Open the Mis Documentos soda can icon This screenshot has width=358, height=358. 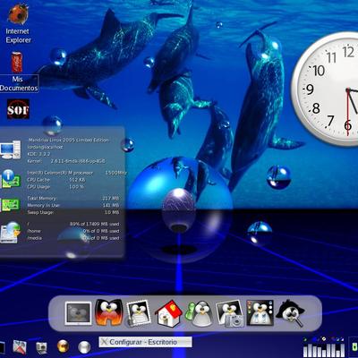click(x=17, y=62)
